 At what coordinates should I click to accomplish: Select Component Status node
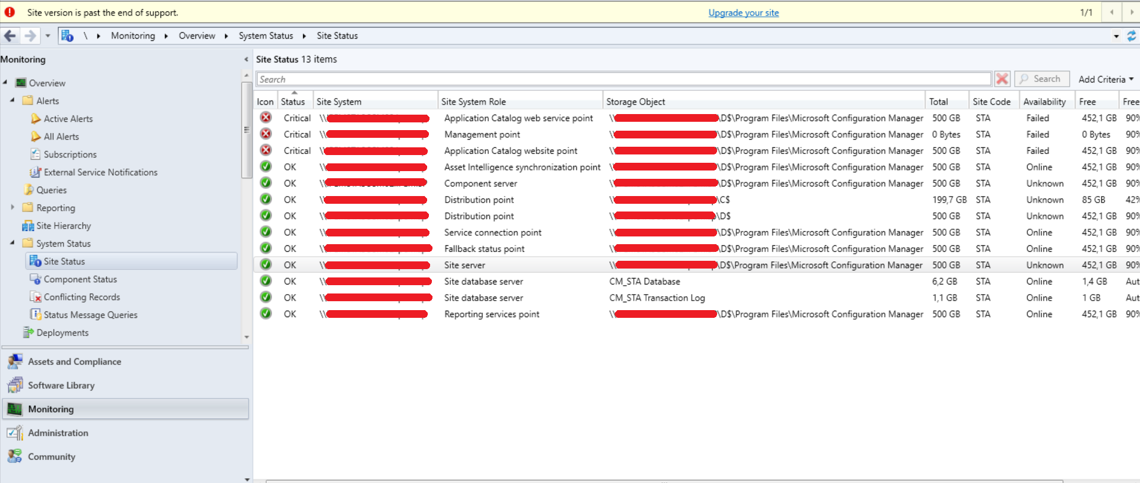80,279
